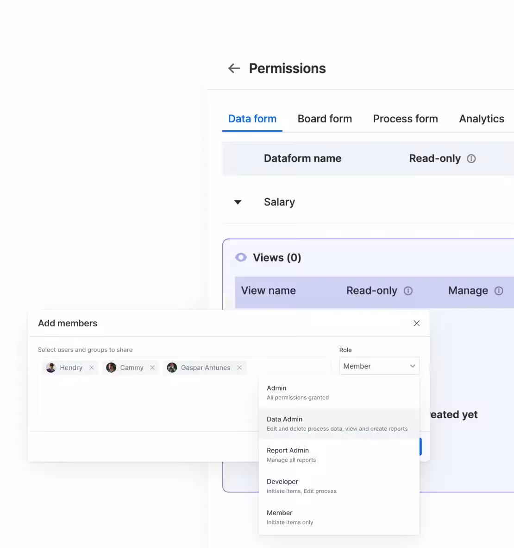Remove Cammy from selected users
514x548 pixels.
click(152, 368)
